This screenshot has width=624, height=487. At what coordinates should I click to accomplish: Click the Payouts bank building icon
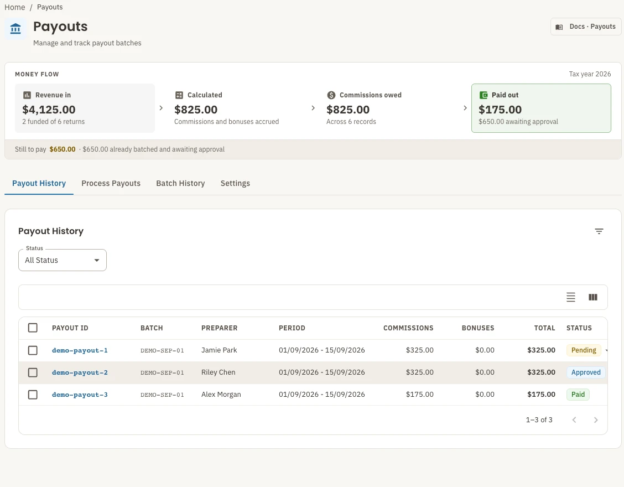click(x=15, y=29)
